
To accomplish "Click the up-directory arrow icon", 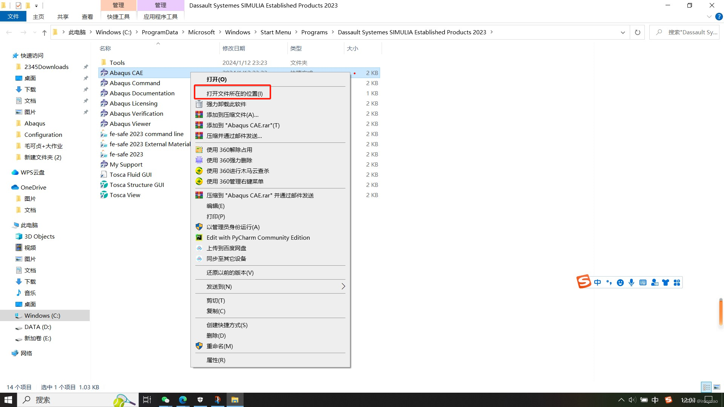I will pos(44,33).
